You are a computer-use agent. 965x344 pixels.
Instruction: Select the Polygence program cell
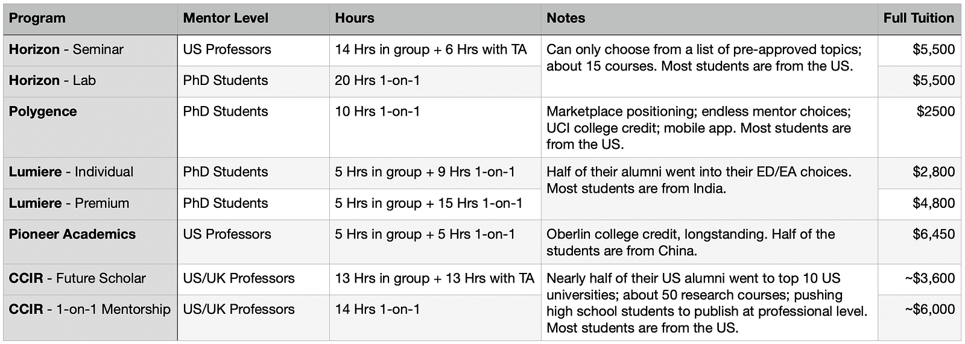pos(90,127)
